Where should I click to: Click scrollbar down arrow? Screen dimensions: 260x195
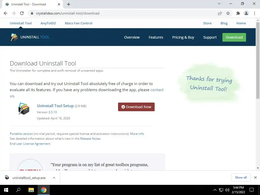coord(258,168)
